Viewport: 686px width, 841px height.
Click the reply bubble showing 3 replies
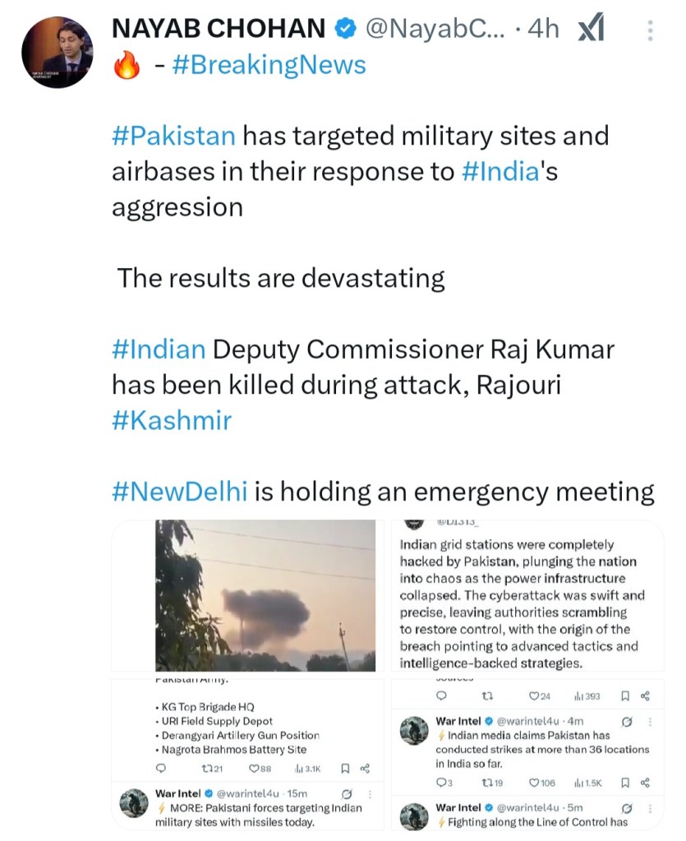point(440,782)
